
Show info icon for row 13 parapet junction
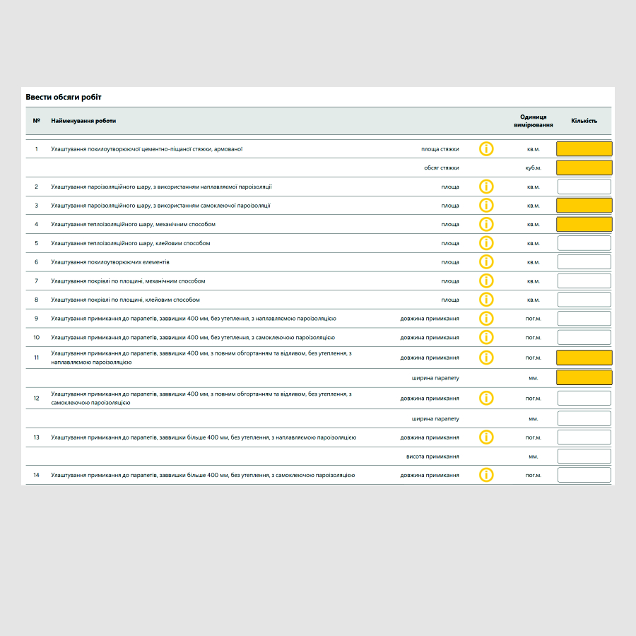(x=486, y=437)
